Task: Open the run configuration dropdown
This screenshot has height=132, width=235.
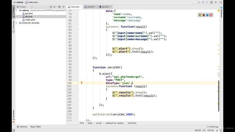Action: tap(195, 2)
